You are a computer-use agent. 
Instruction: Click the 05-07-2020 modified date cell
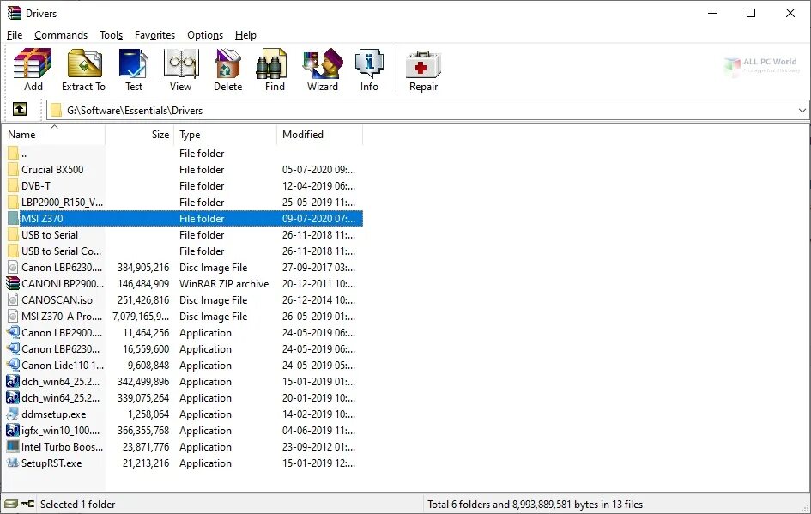click(x=318, y=170)
